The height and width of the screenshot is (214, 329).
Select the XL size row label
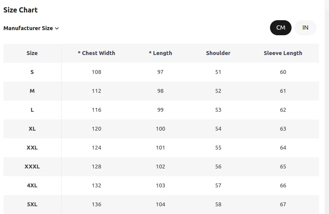click(x=32, y=128)
